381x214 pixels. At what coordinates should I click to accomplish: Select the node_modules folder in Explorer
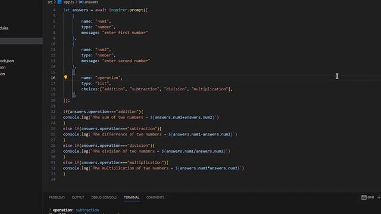[x=4, y=28]
